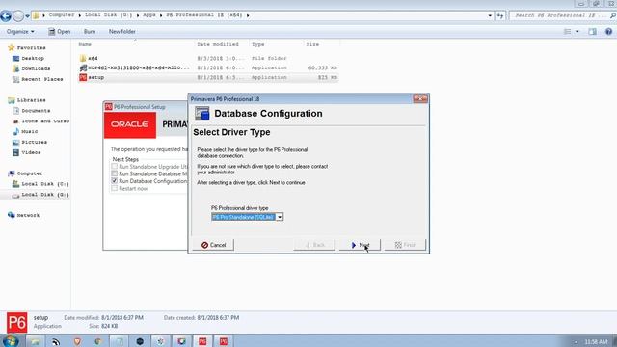Open Recent Places in navigation pane

tap(42, 79)
